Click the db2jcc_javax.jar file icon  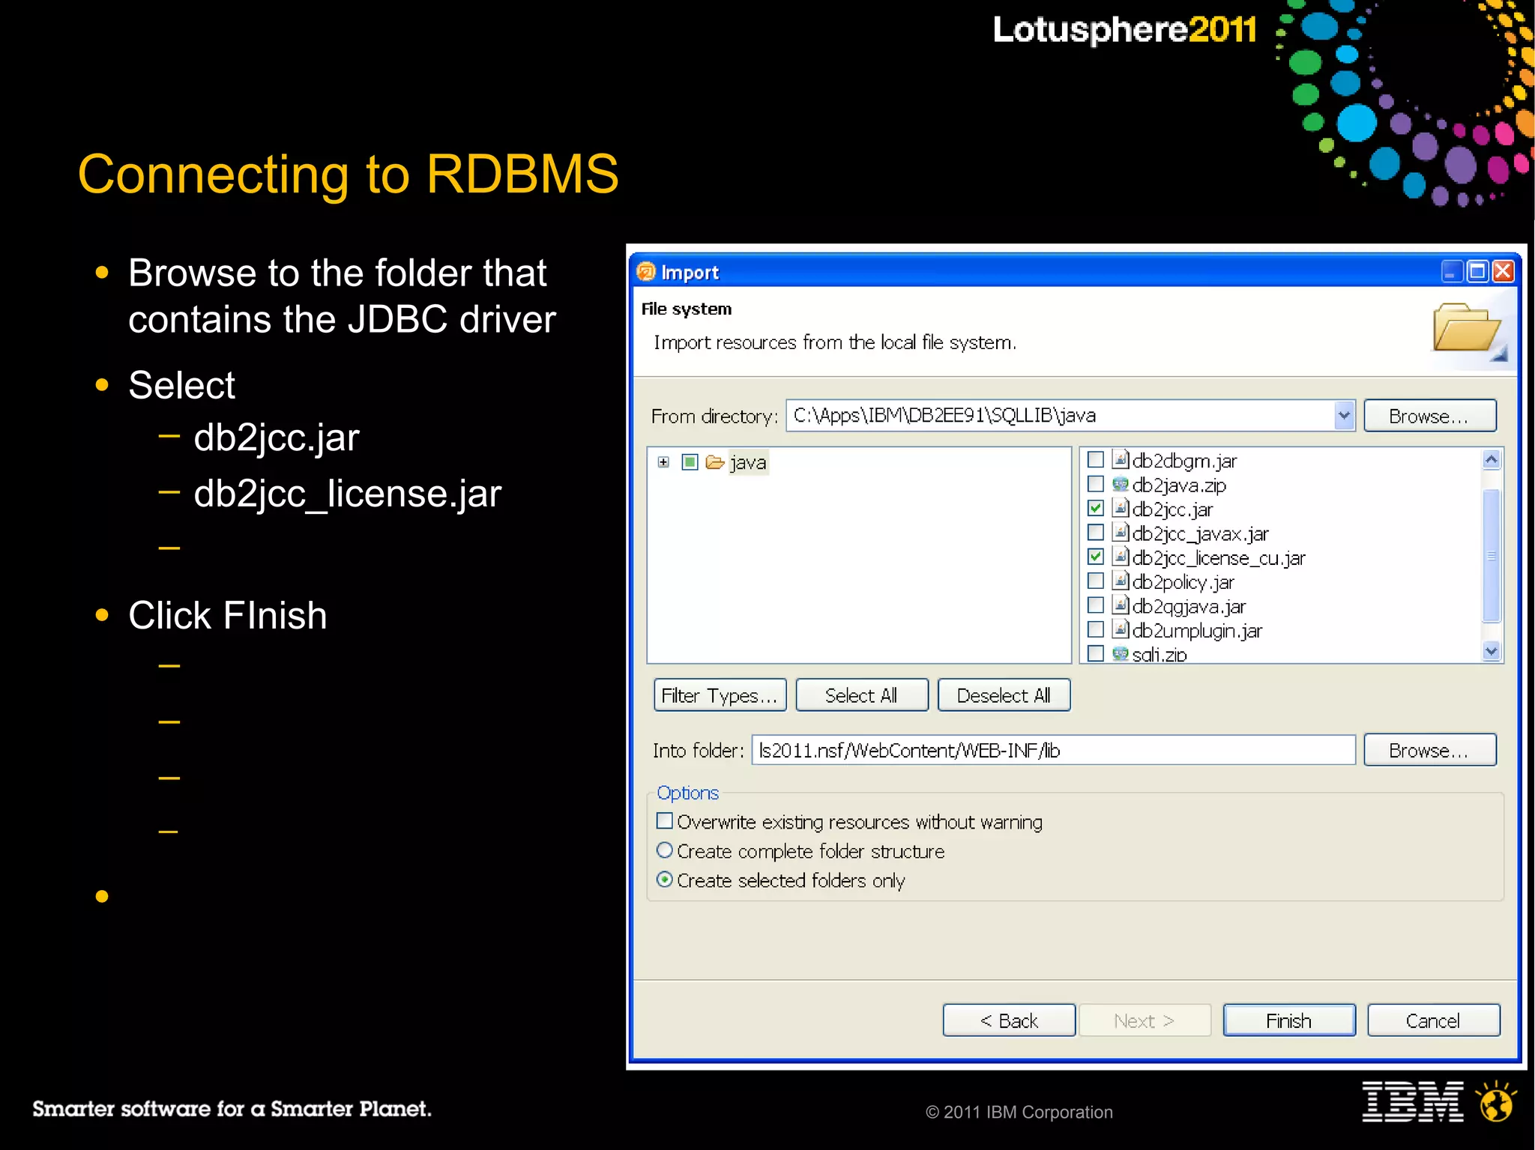point(1120,532)
